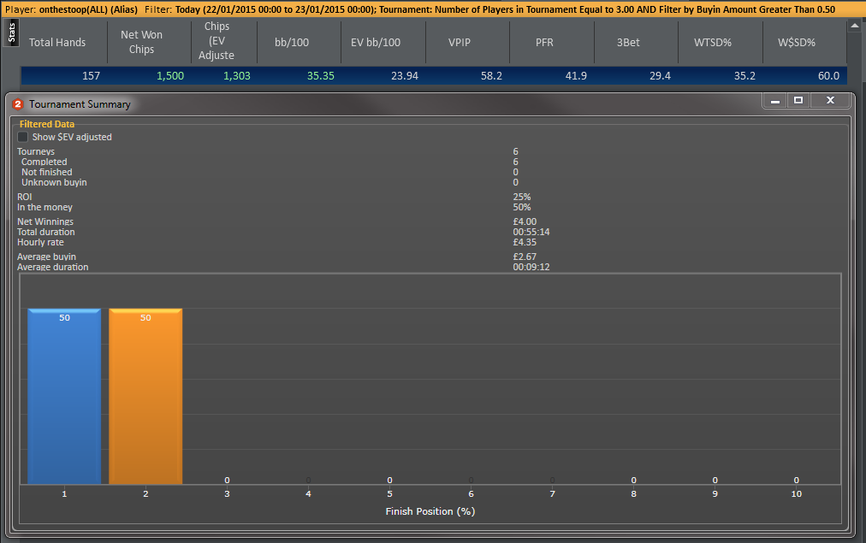Sort by Total Hands column header

point(57,43)
